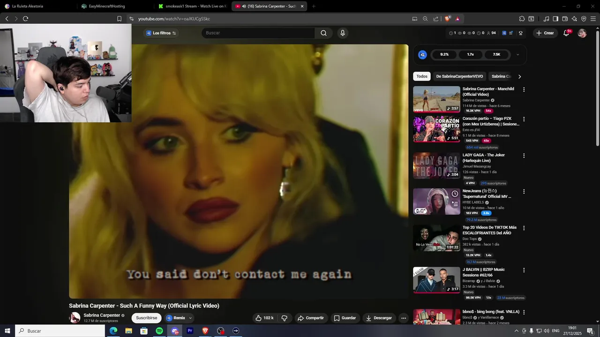Viewport: 600px width, 337px height.
Task: Open the Remix dropdown arrow
Action: click(x=190, y=318)
